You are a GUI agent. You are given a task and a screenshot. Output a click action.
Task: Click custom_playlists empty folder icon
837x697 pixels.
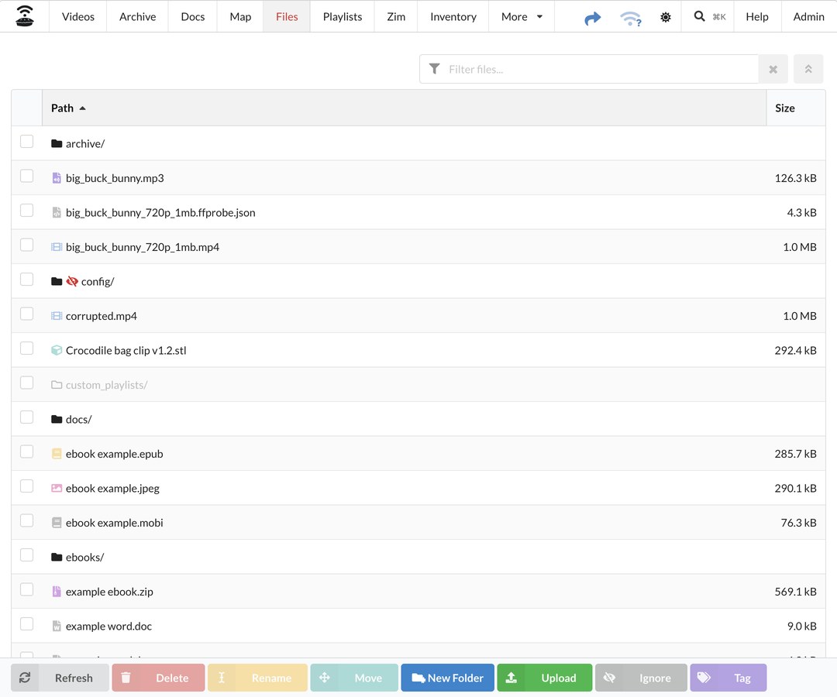click(x=57, y=384)
